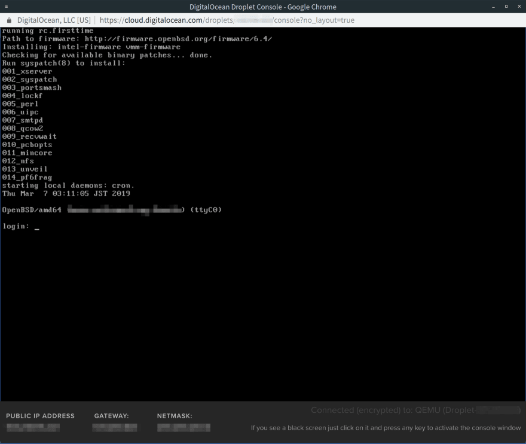
Task: Minimize the Droplet Console window
Action: [494, 7]
